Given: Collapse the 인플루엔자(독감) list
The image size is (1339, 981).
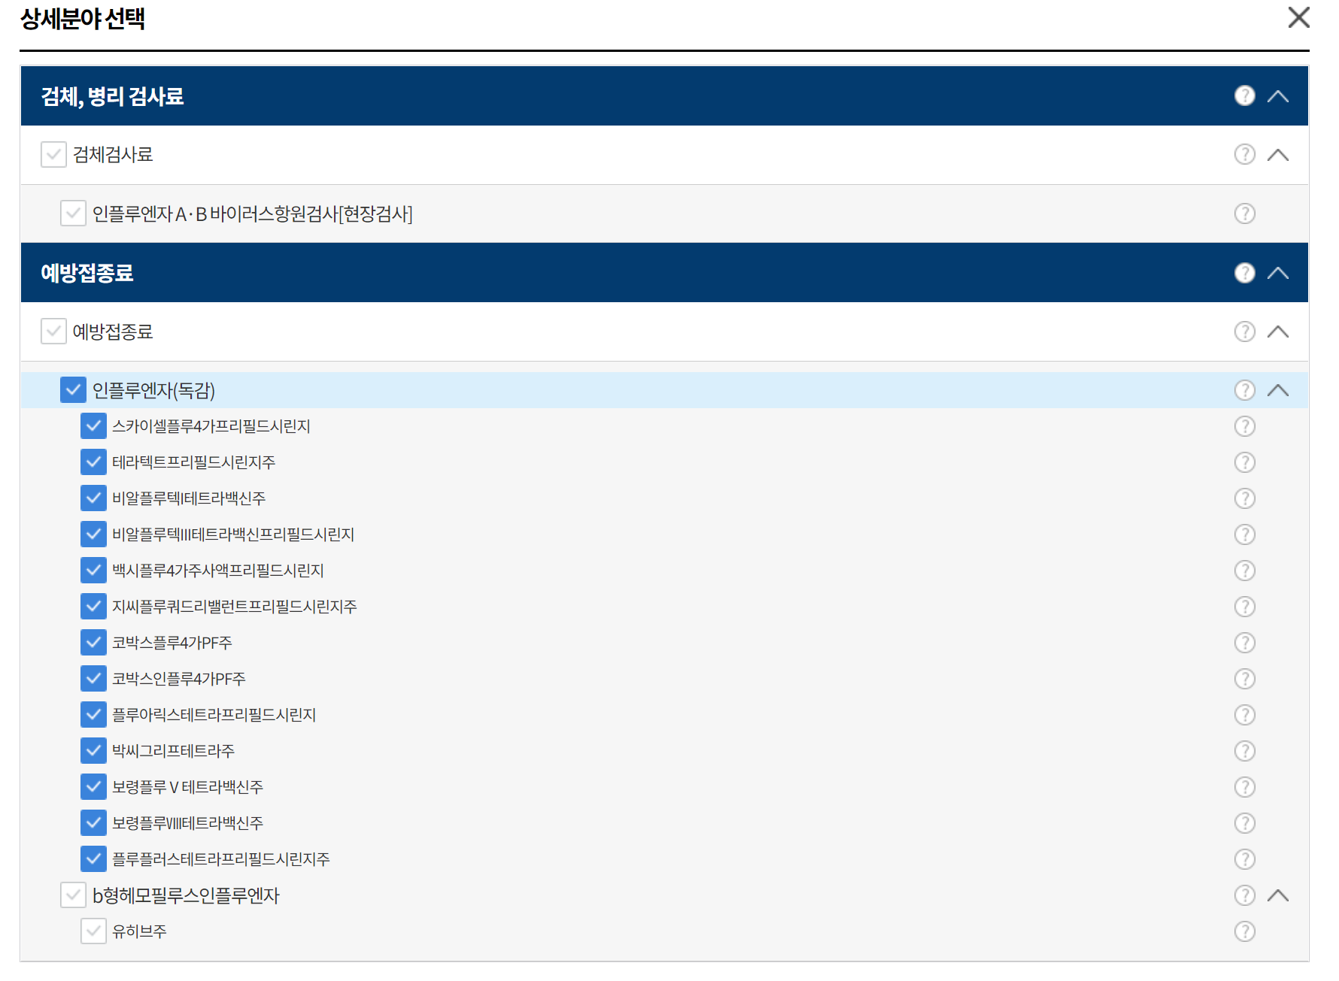Looking at the screenshot, I should tap(1278, 390).
